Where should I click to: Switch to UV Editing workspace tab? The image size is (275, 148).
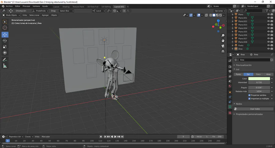(106, 7)
